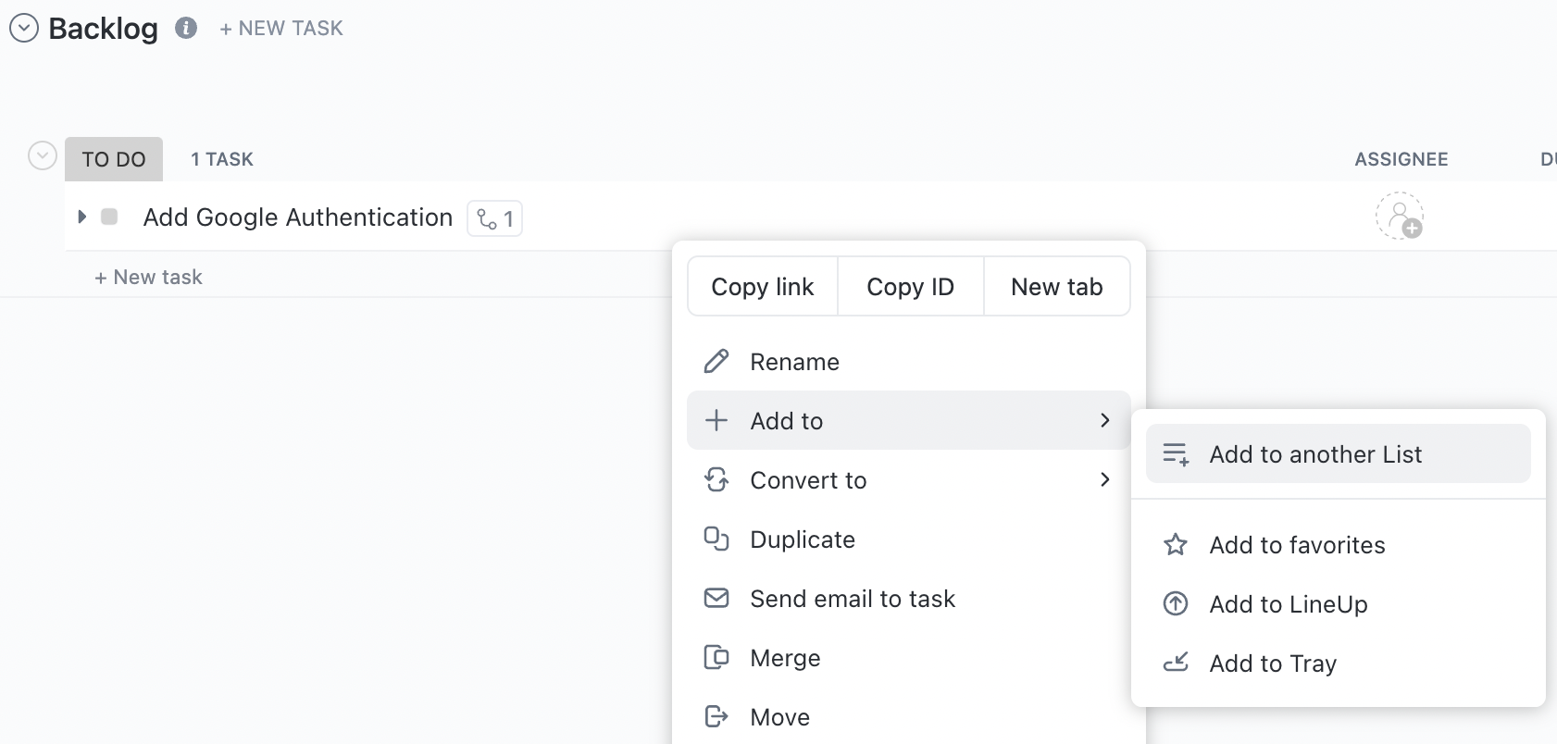Click the task status square checkbox
Screen dimensions: 1557x744
coord(109,217)
